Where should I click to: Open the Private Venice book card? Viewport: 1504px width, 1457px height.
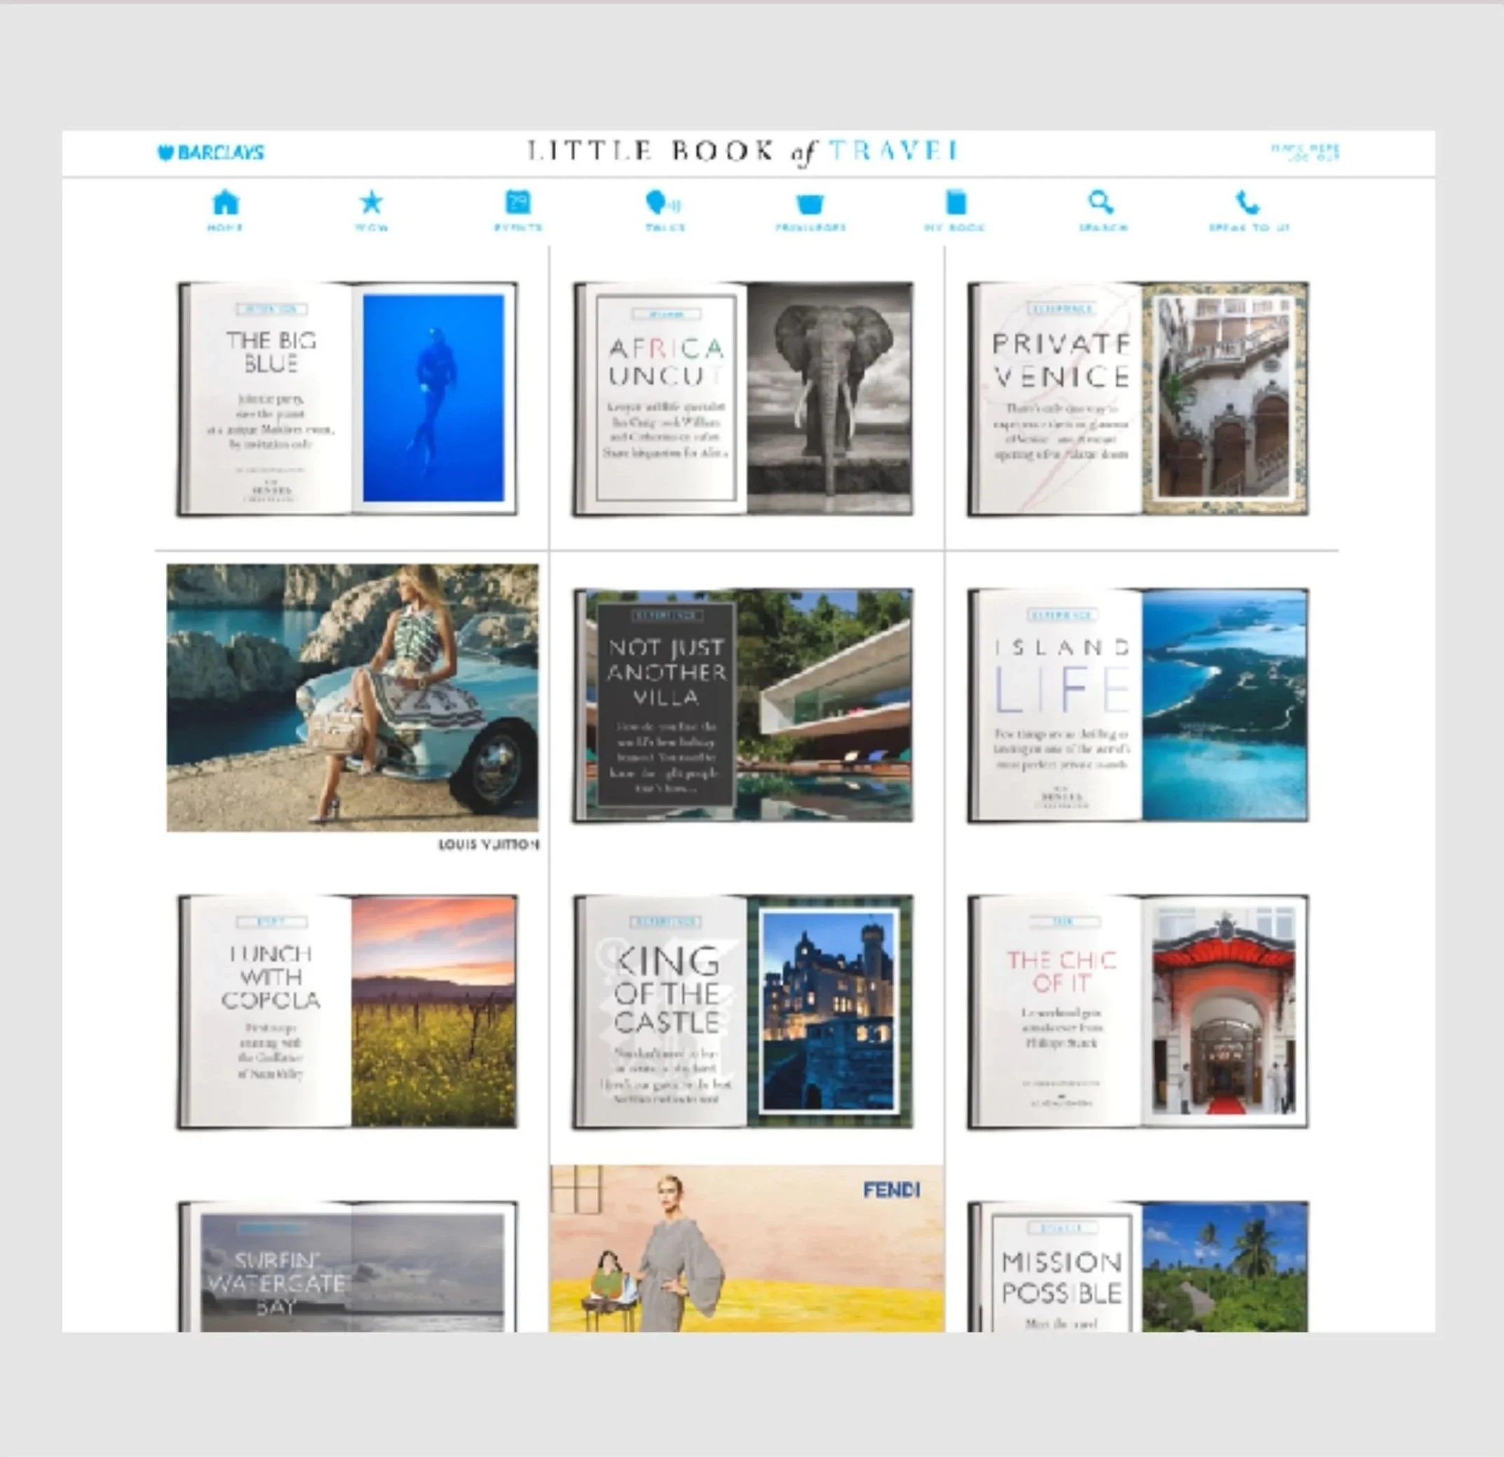(1138, 399)
